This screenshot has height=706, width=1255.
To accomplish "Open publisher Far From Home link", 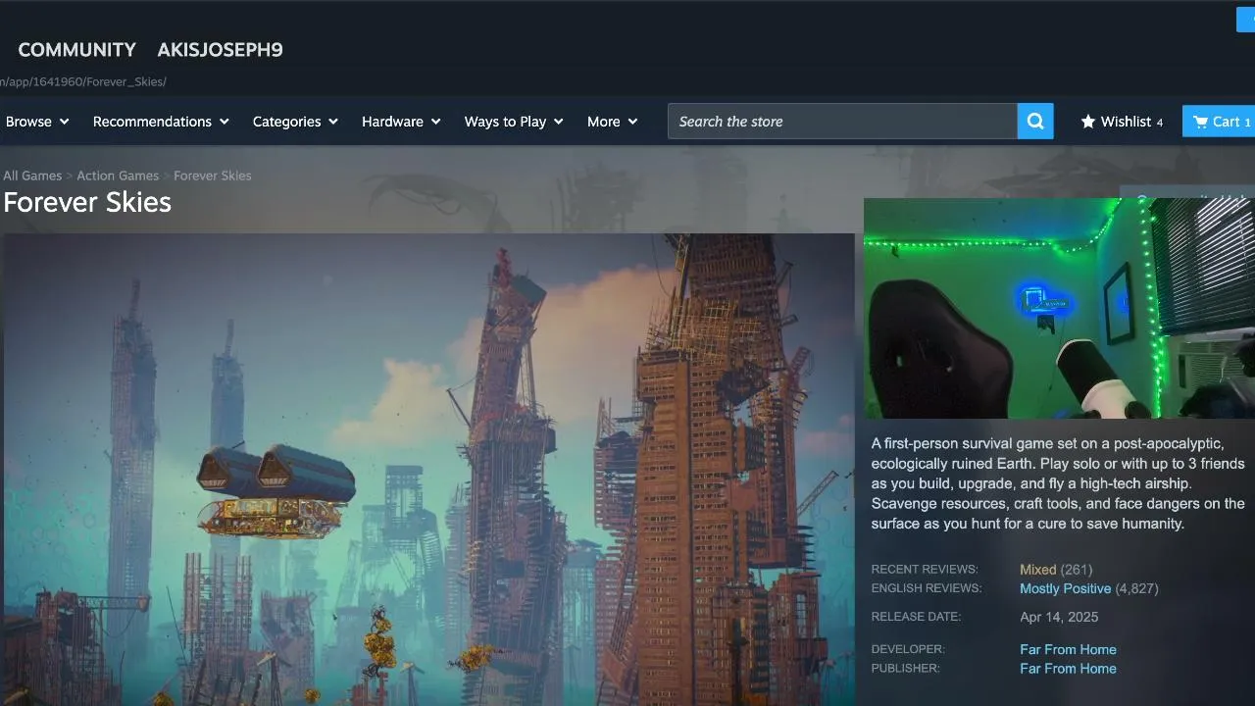I will pos(1068,669).
